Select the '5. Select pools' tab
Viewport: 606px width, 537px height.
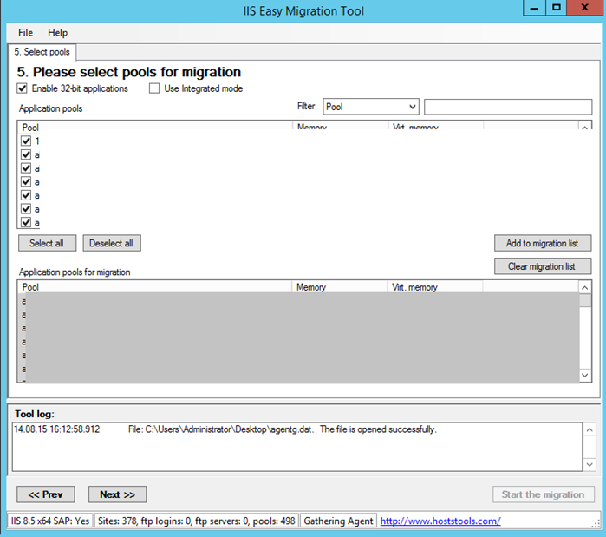[42, 52]
